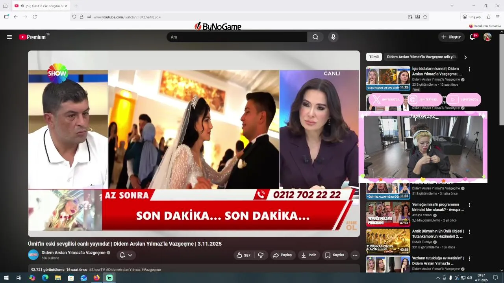Start voice search with microphone icon
This screenshot has height=283, width=504.
tap(333, 37)
